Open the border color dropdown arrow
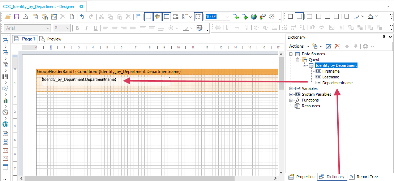394x181 pixels. click(x=363, y=17)
